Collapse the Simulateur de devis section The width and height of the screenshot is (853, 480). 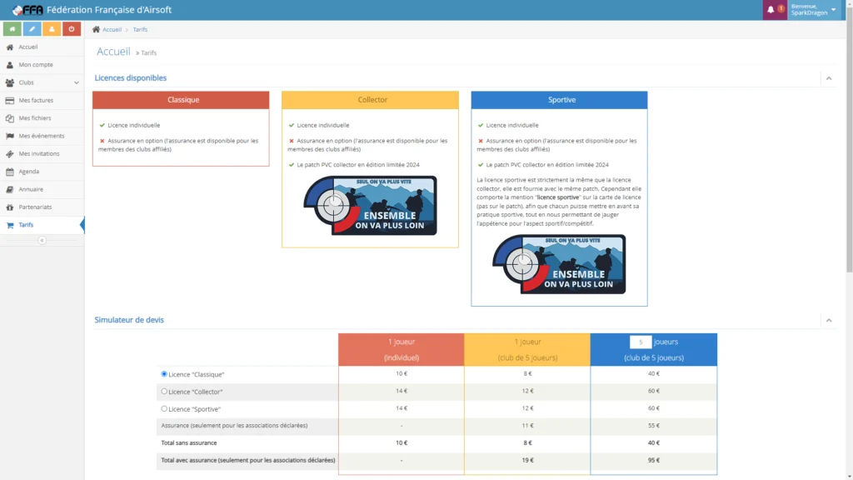828,320
